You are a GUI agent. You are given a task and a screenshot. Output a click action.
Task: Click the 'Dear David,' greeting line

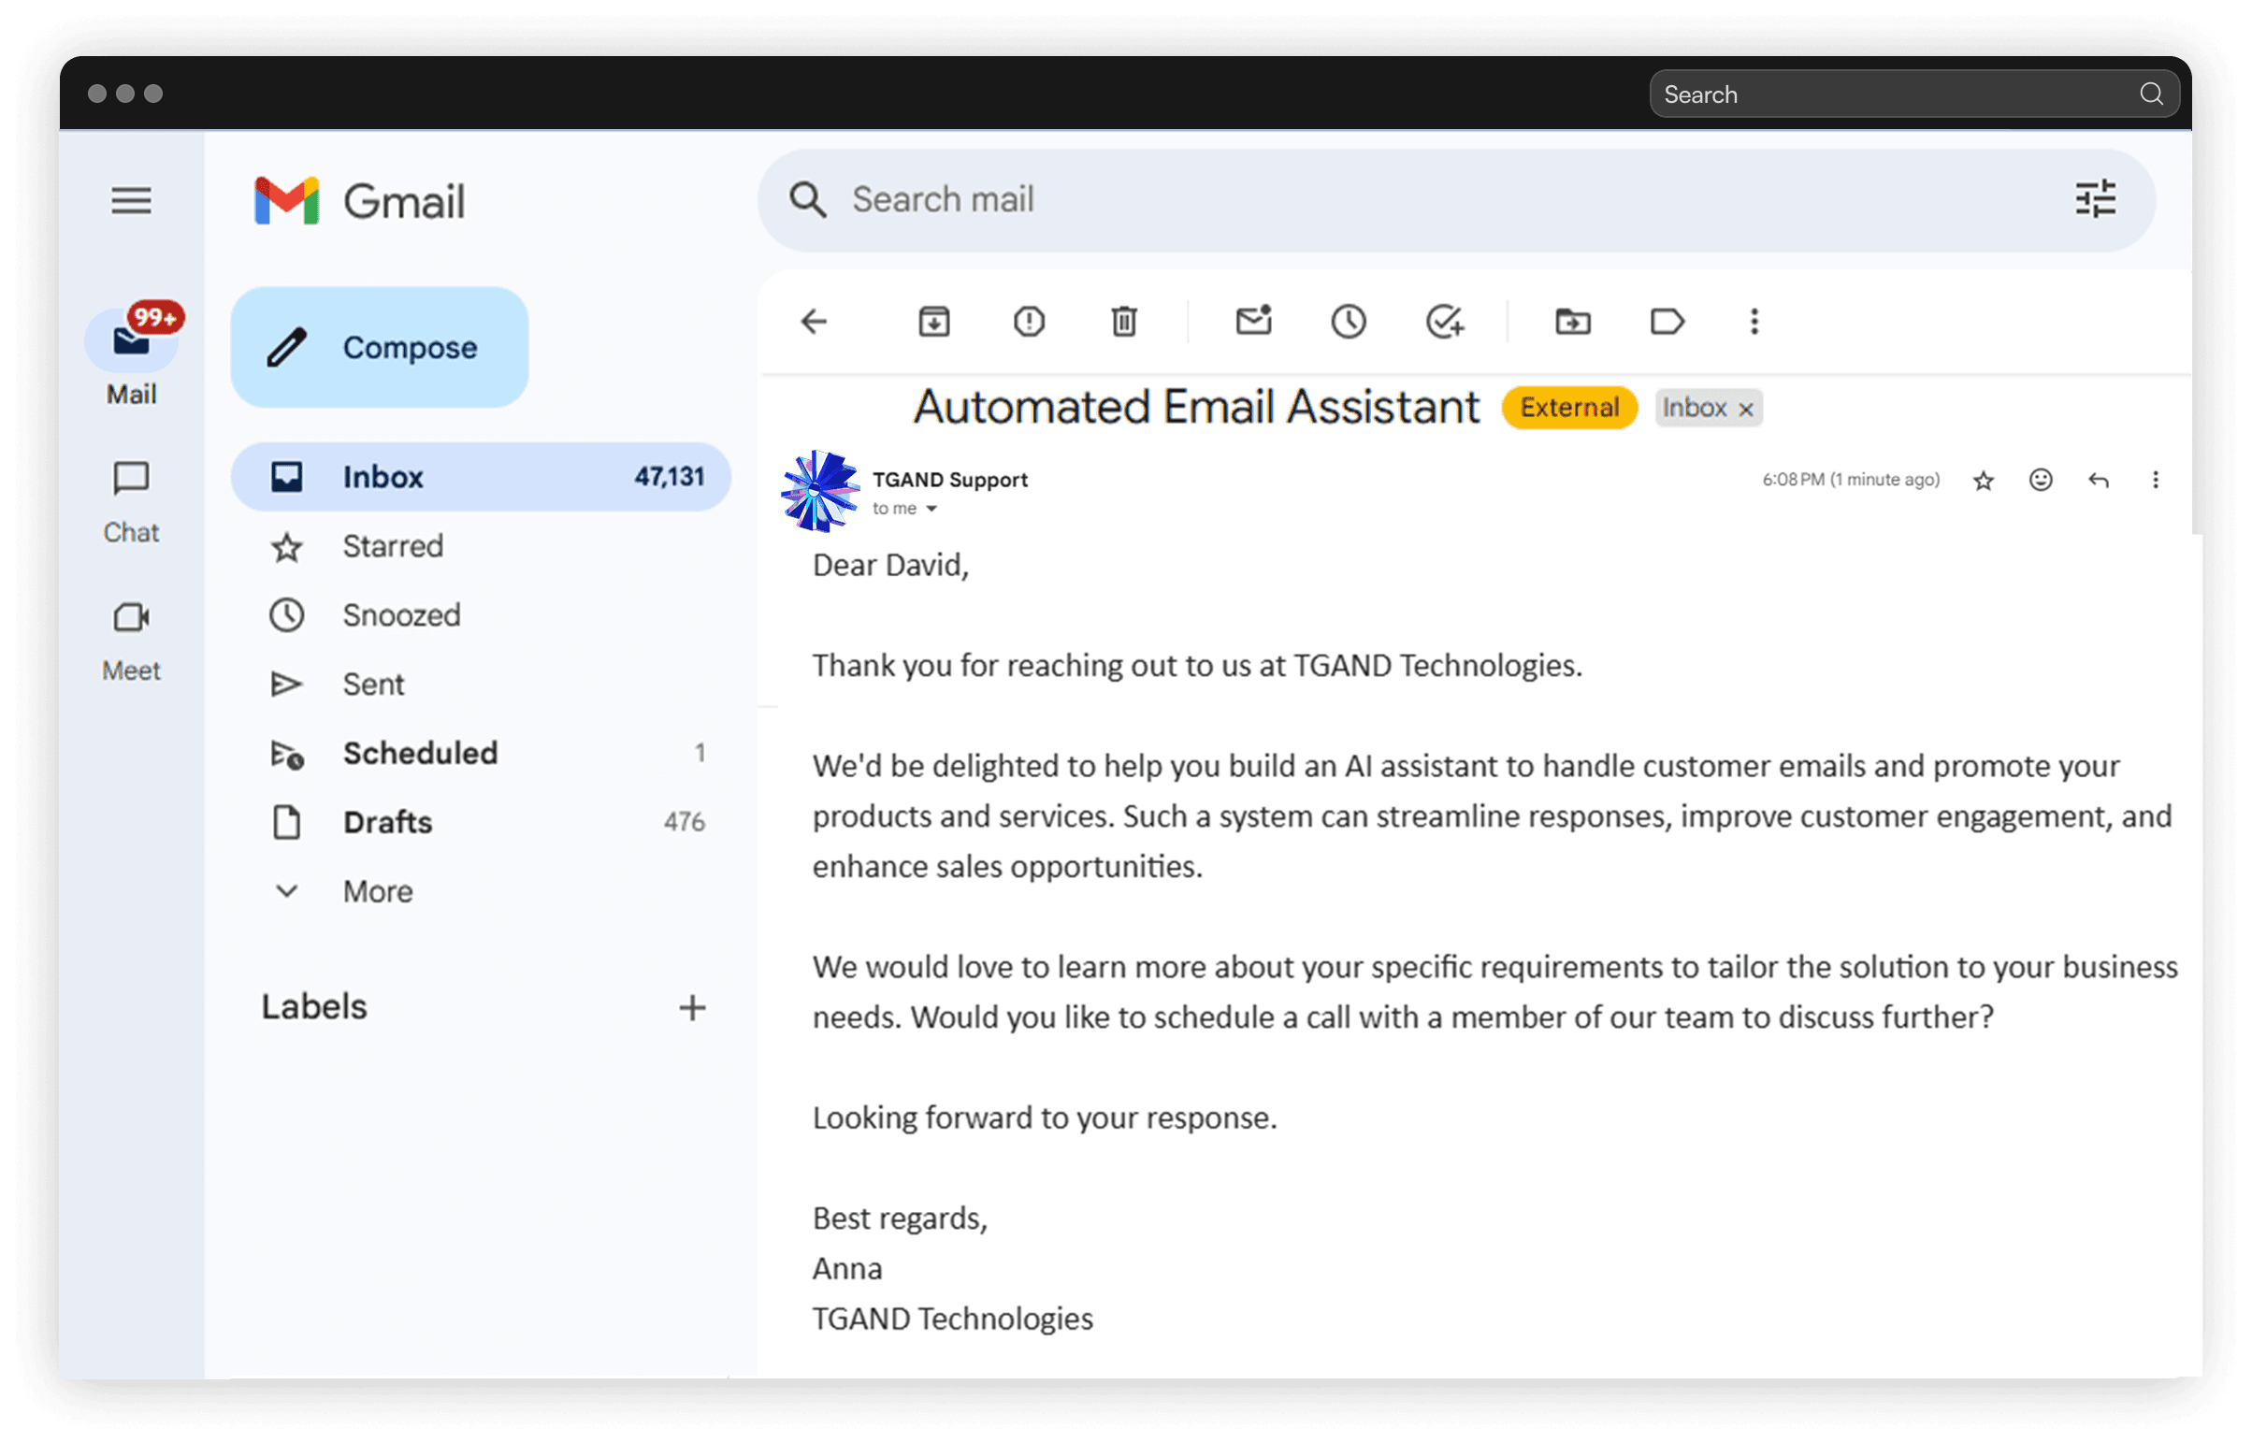click(x=889, y=566)
